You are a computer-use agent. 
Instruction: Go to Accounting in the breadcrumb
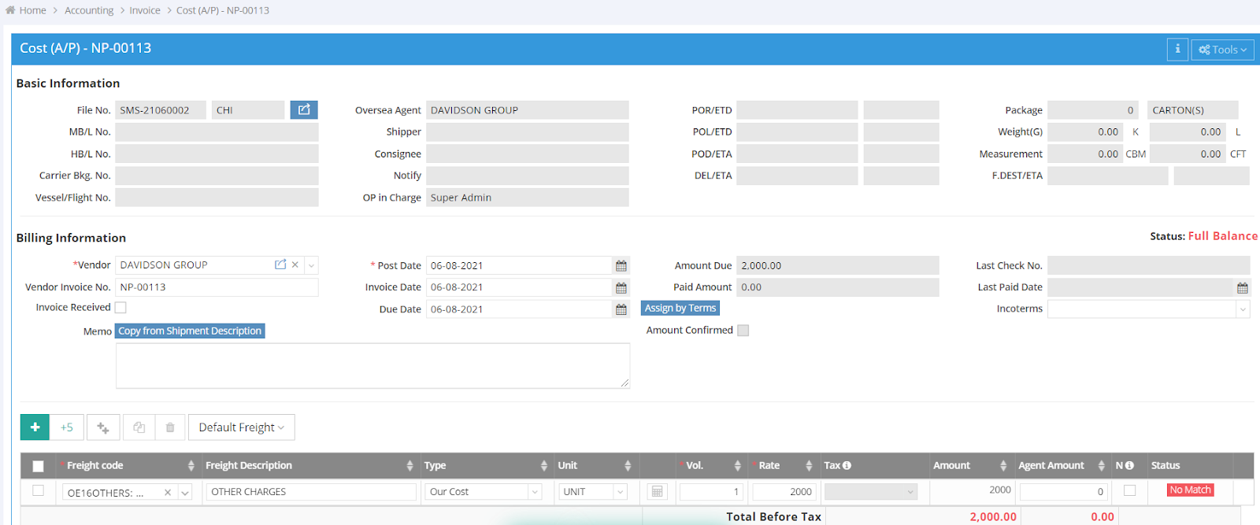click(x=89, y=10)
